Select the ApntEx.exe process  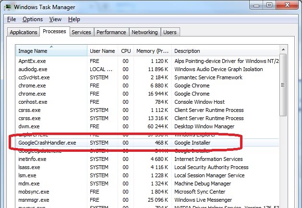click(x=147, y=61)
